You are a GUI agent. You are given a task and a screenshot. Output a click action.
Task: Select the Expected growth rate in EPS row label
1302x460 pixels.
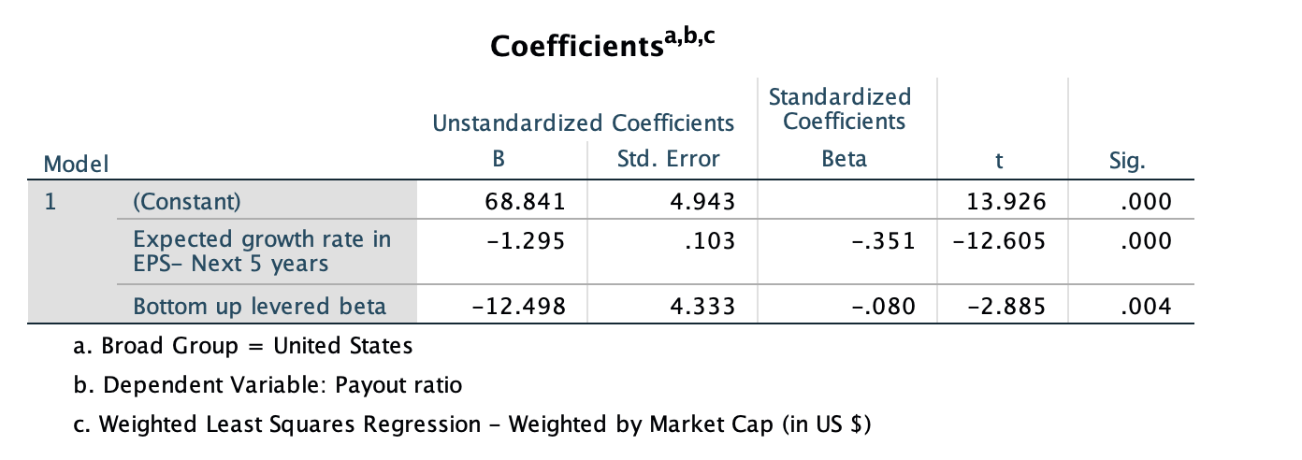coord(262,251)
